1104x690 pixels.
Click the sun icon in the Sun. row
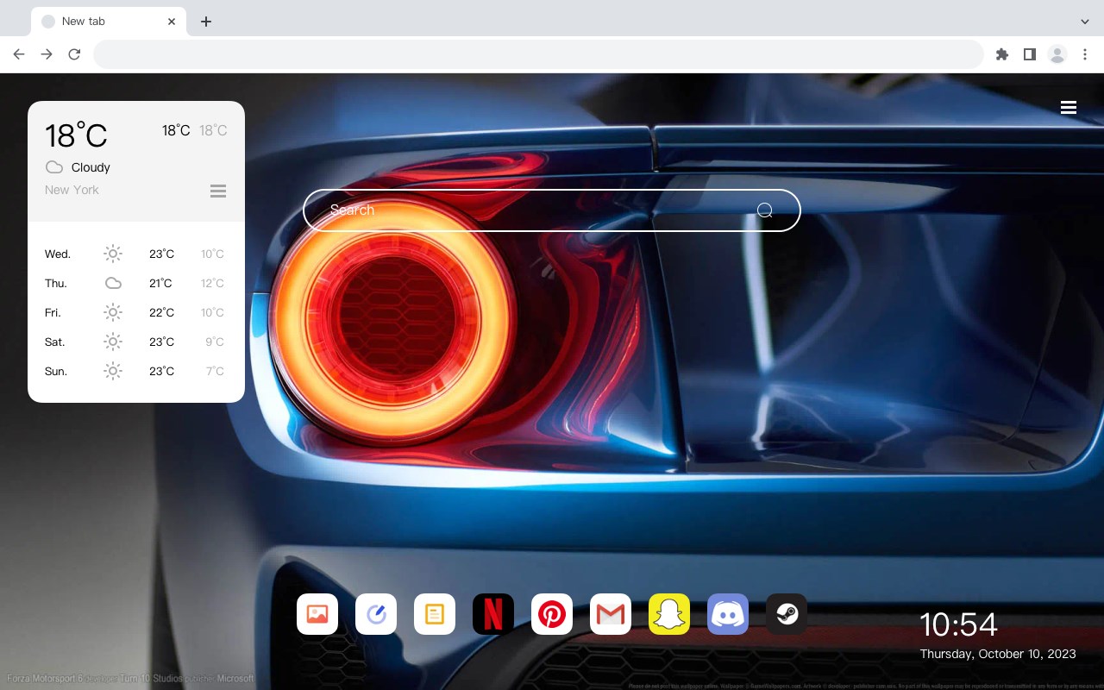pos(113,371)
